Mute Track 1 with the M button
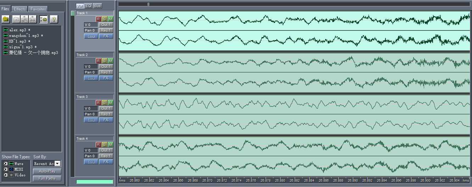This screenshot has height=187, width=472. pyautogui.click(x=110, y=19)
